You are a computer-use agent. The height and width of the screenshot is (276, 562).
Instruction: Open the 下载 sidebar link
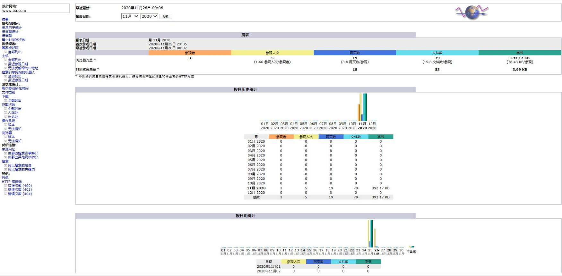tap(5, 96)
